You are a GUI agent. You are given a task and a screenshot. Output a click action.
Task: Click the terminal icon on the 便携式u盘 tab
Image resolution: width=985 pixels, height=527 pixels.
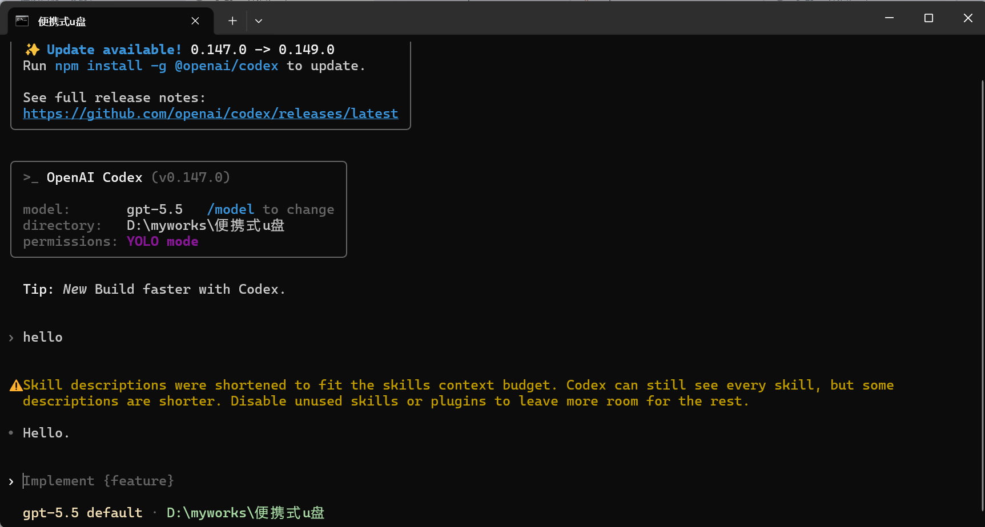click(22, 21)
